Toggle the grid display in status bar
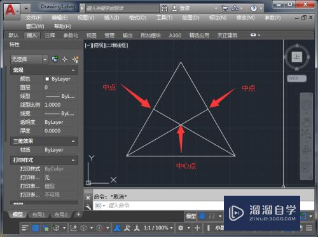 (202, 216)
